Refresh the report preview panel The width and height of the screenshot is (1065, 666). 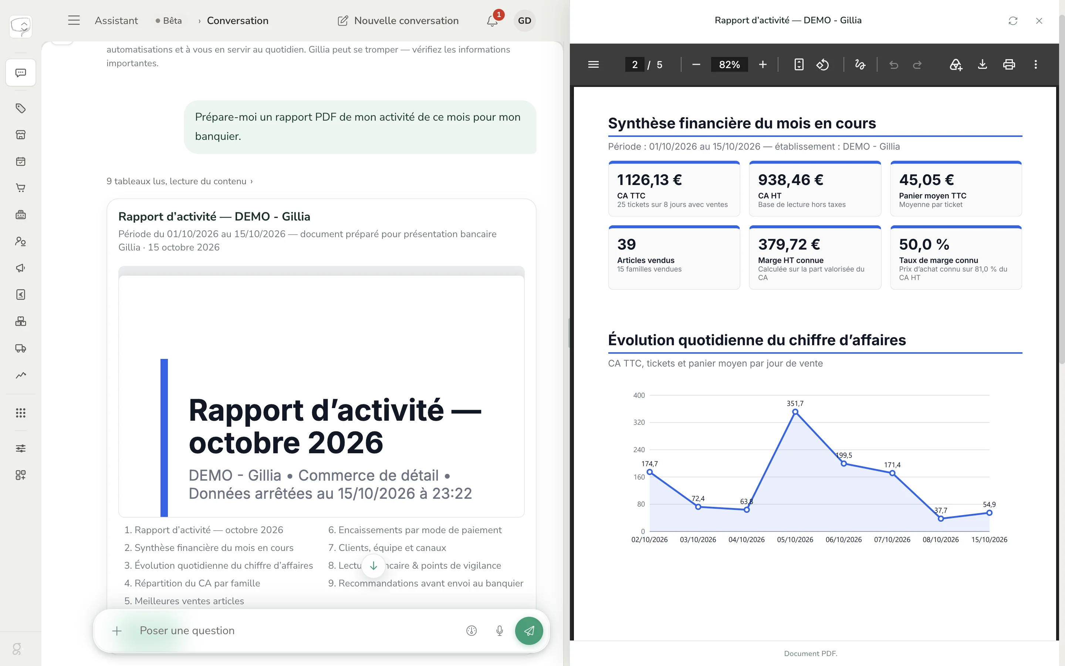(1012, 21)
